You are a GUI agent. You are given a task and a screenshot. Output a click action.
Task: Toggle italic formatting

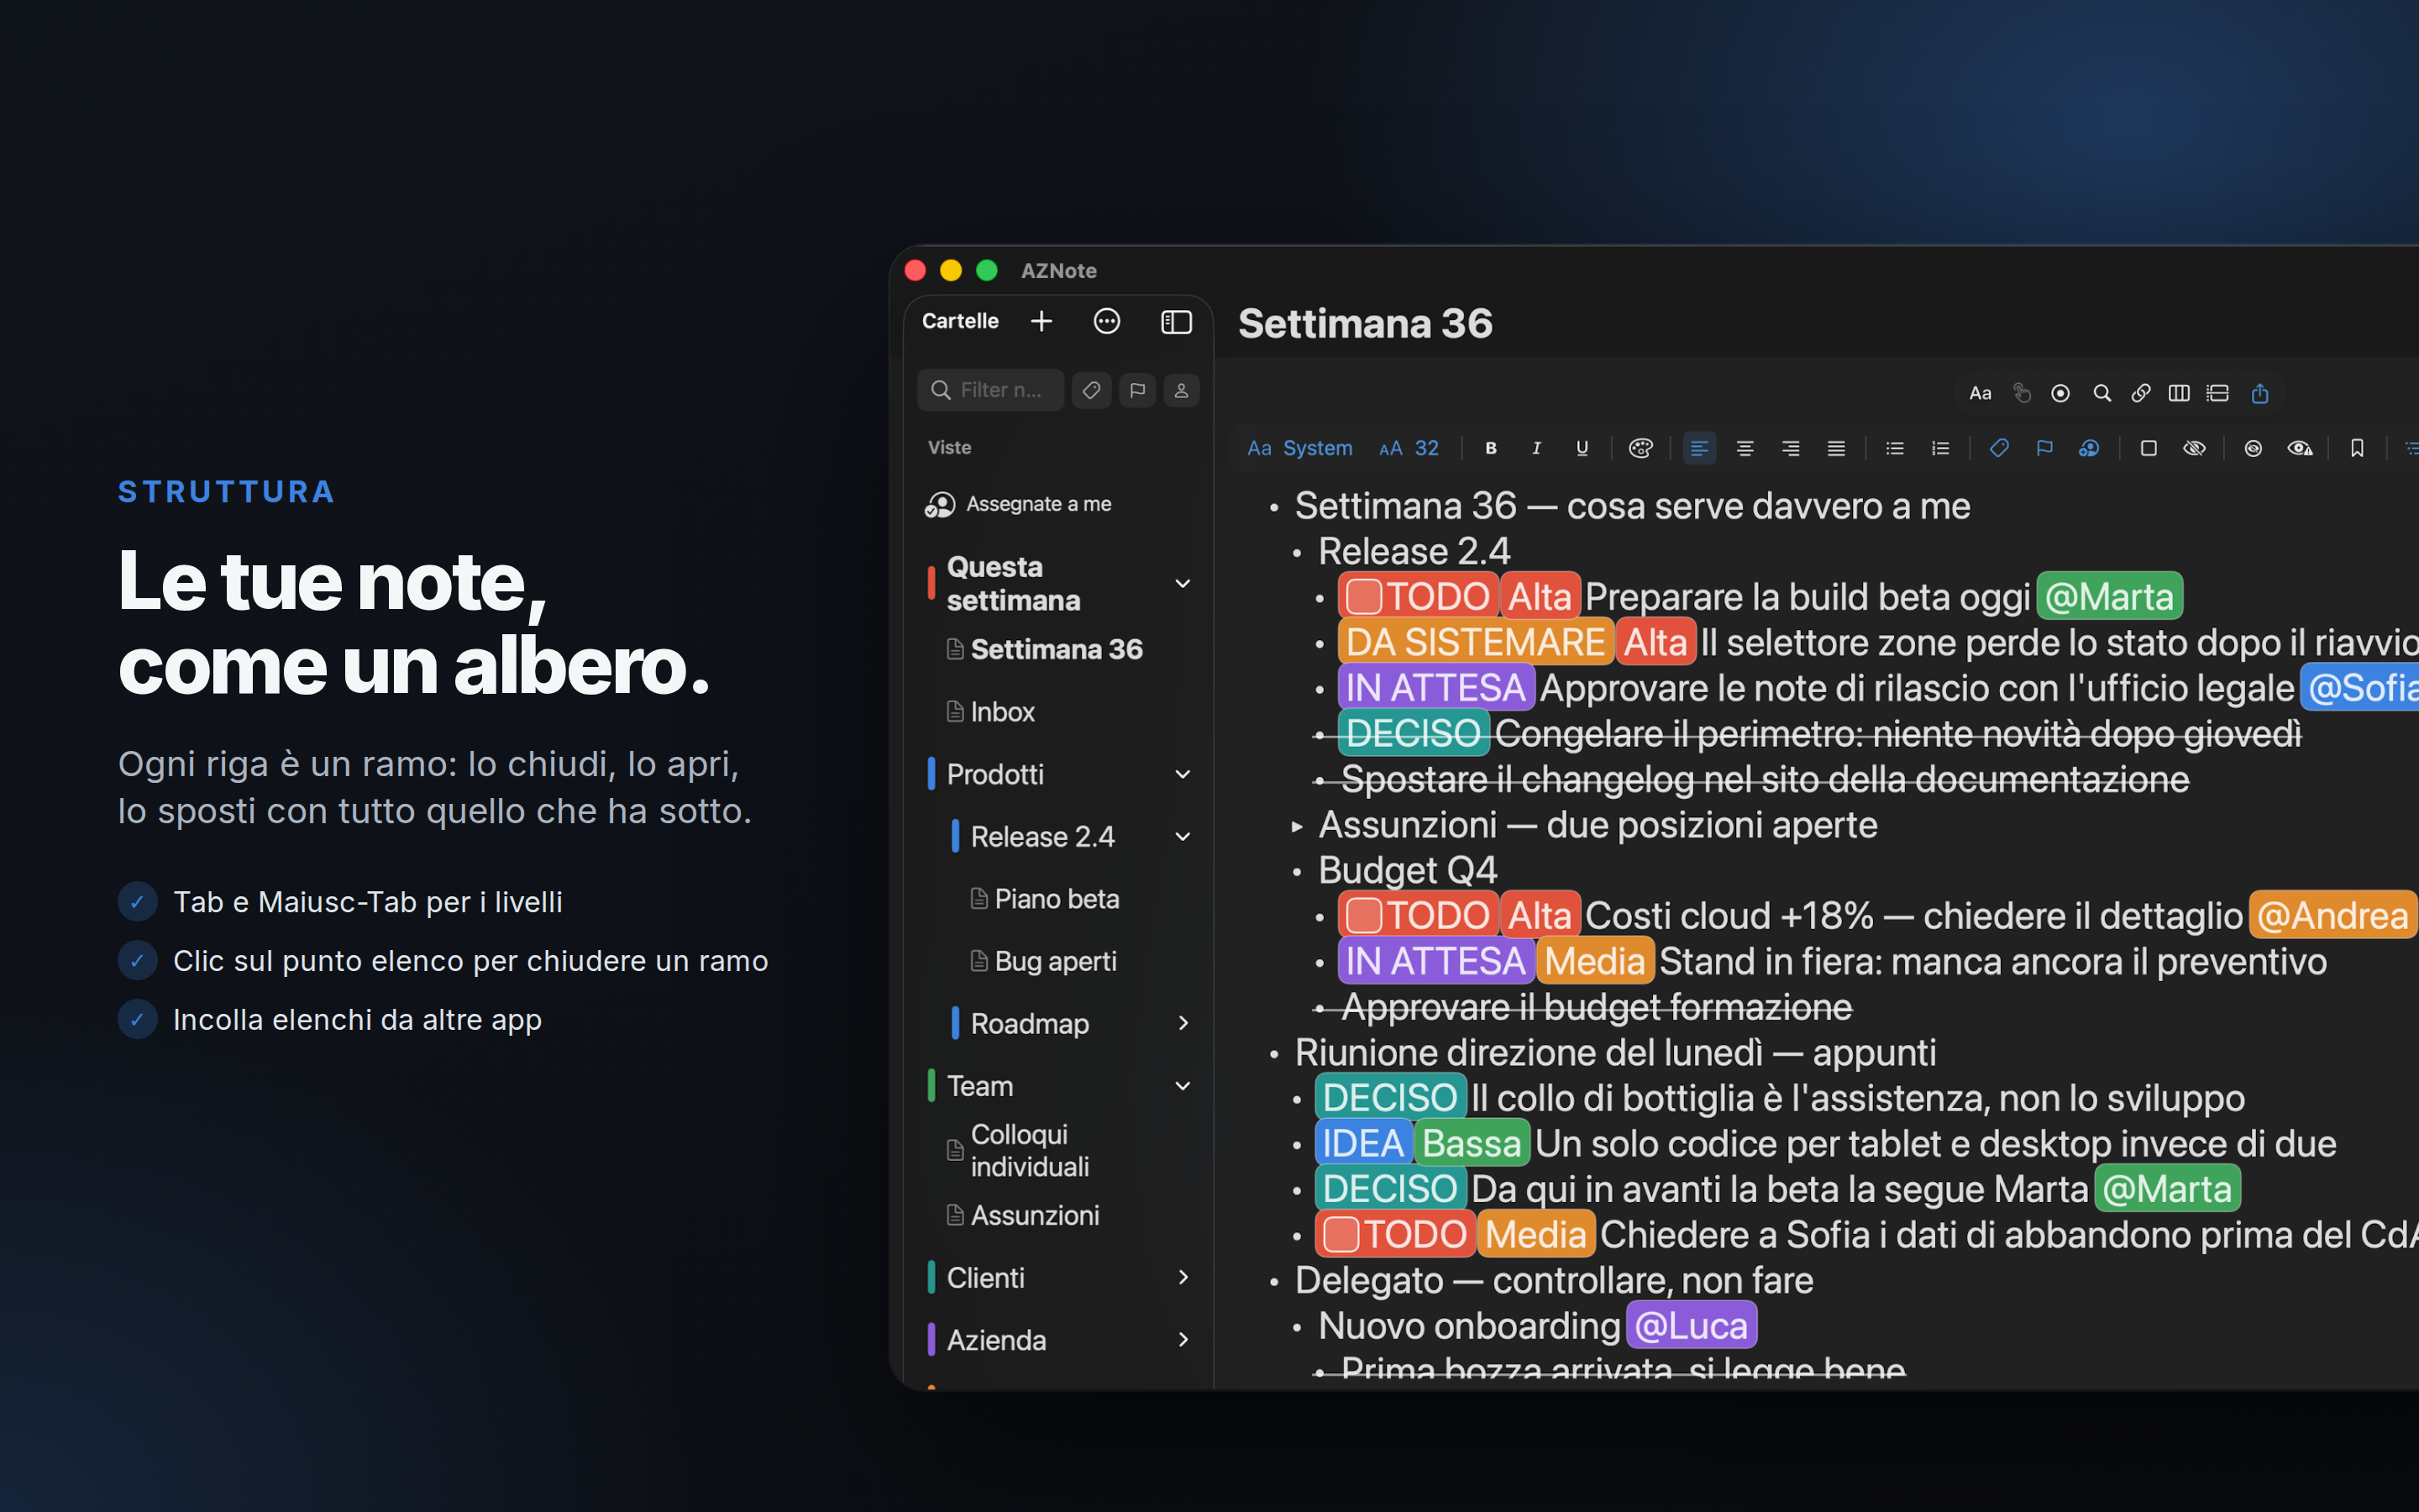coord(1536,448)
